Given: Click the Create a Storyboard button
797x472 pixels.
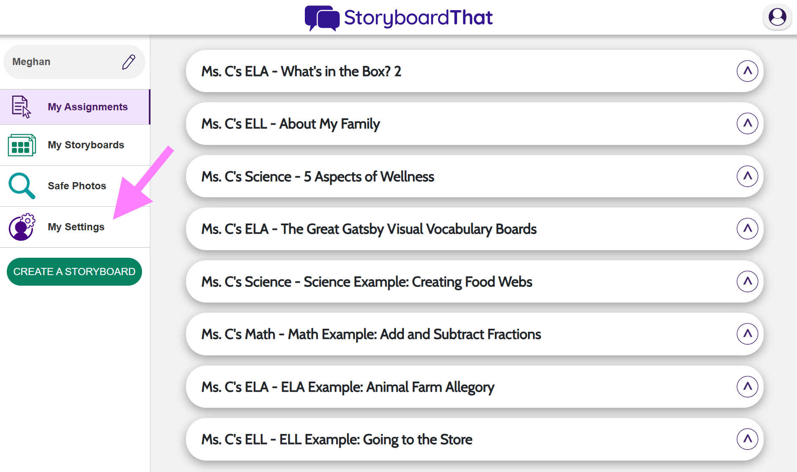Looking at the screenshot, I should pyautogui.click(x=74, y=272).
